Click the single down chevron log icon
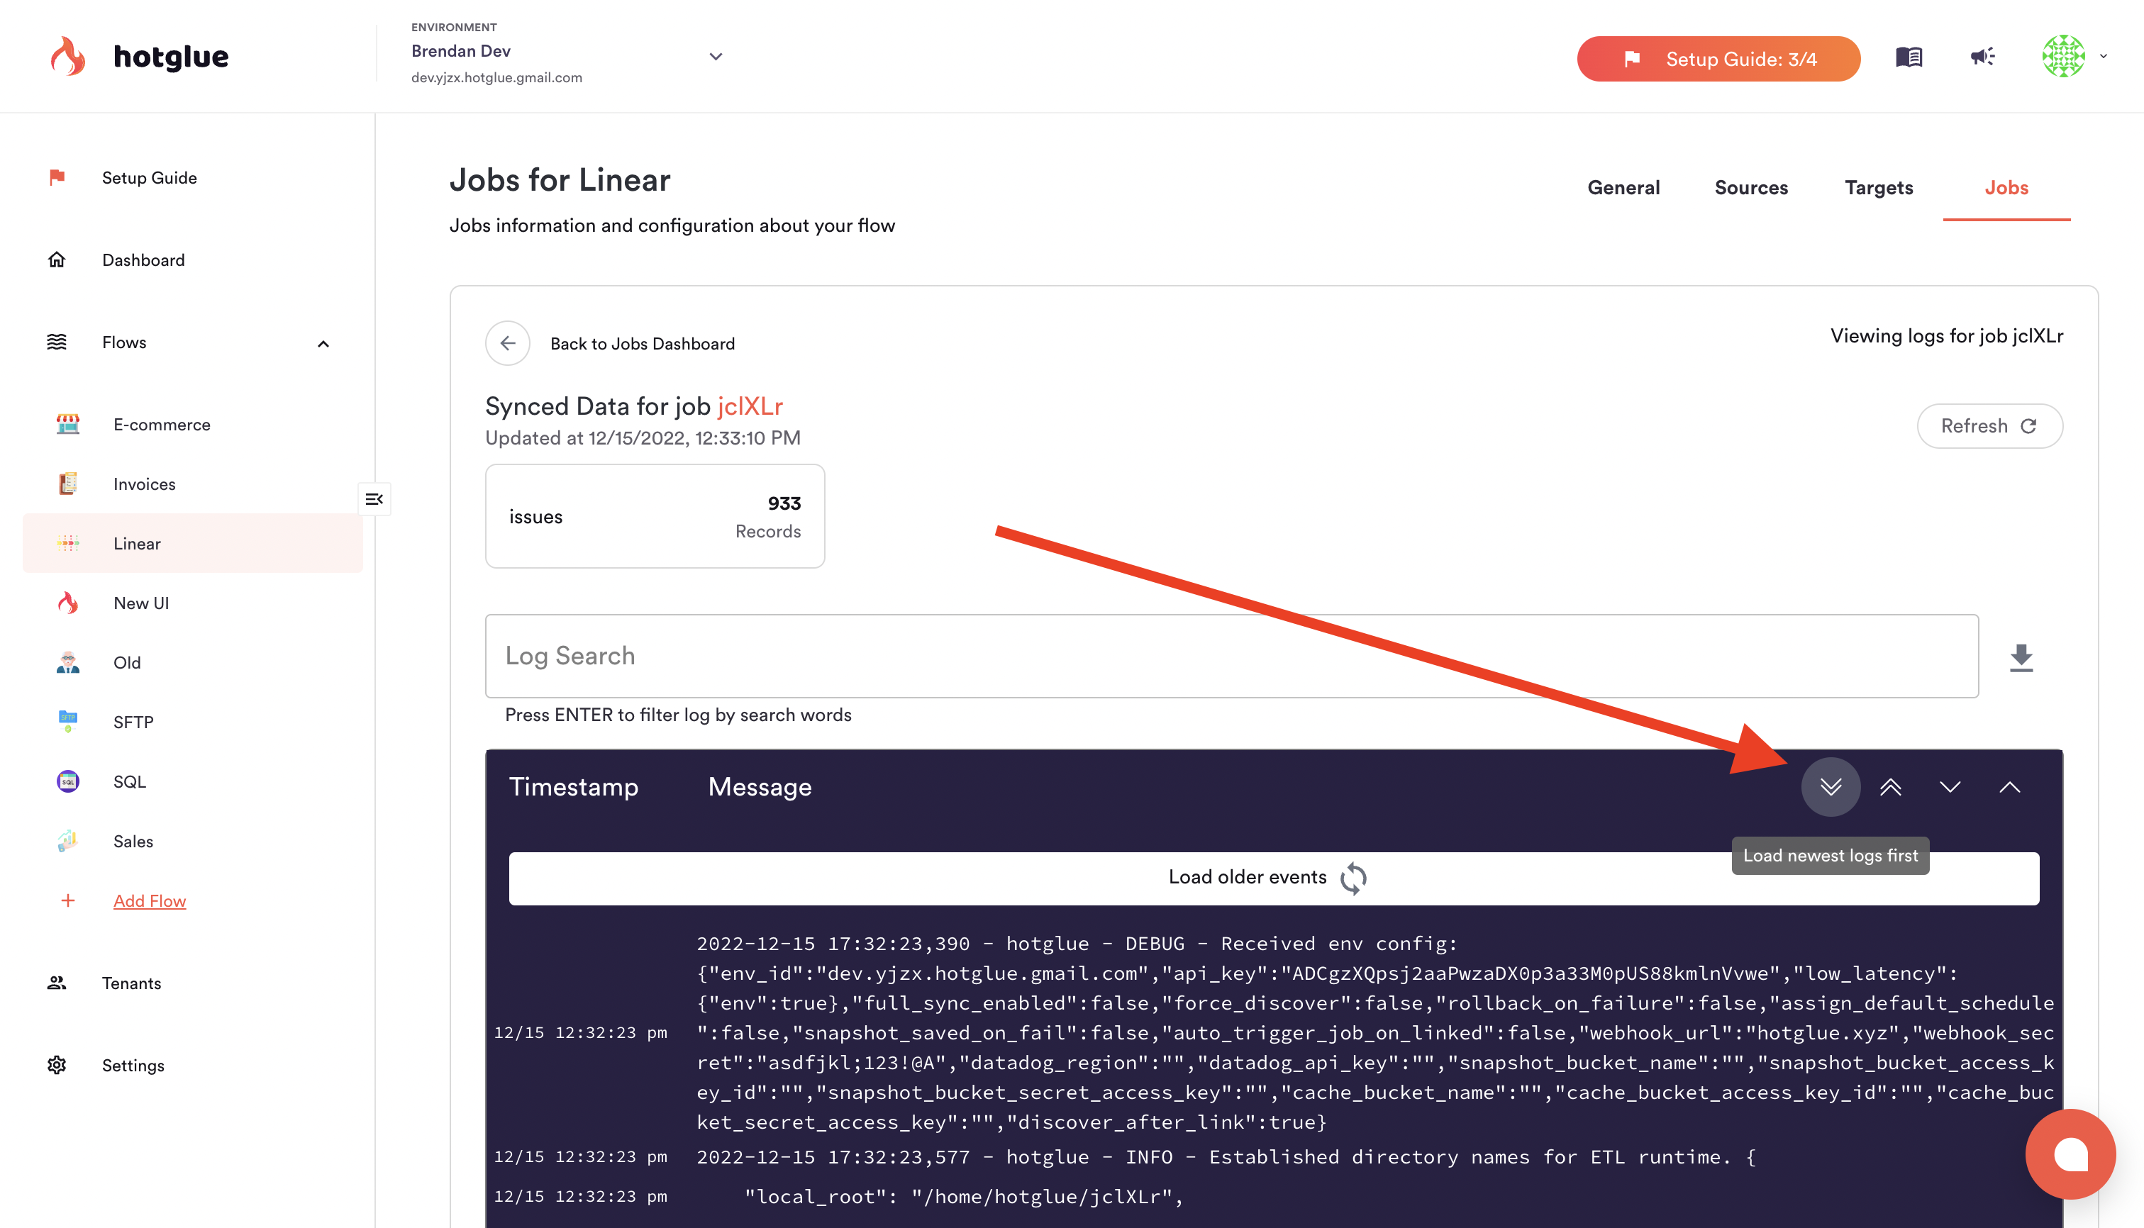This screenshot has width=2144, height=1228. pos(1949,787)
